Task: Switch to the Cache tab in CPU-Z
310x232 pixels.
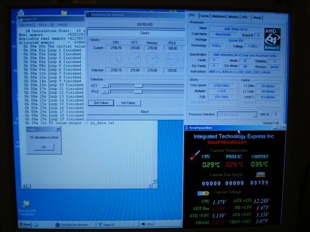Action: click(x=204, y=16)
